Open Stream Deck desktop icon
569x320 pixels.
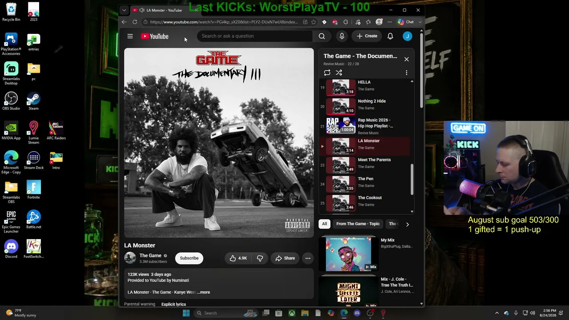[33, 160]
